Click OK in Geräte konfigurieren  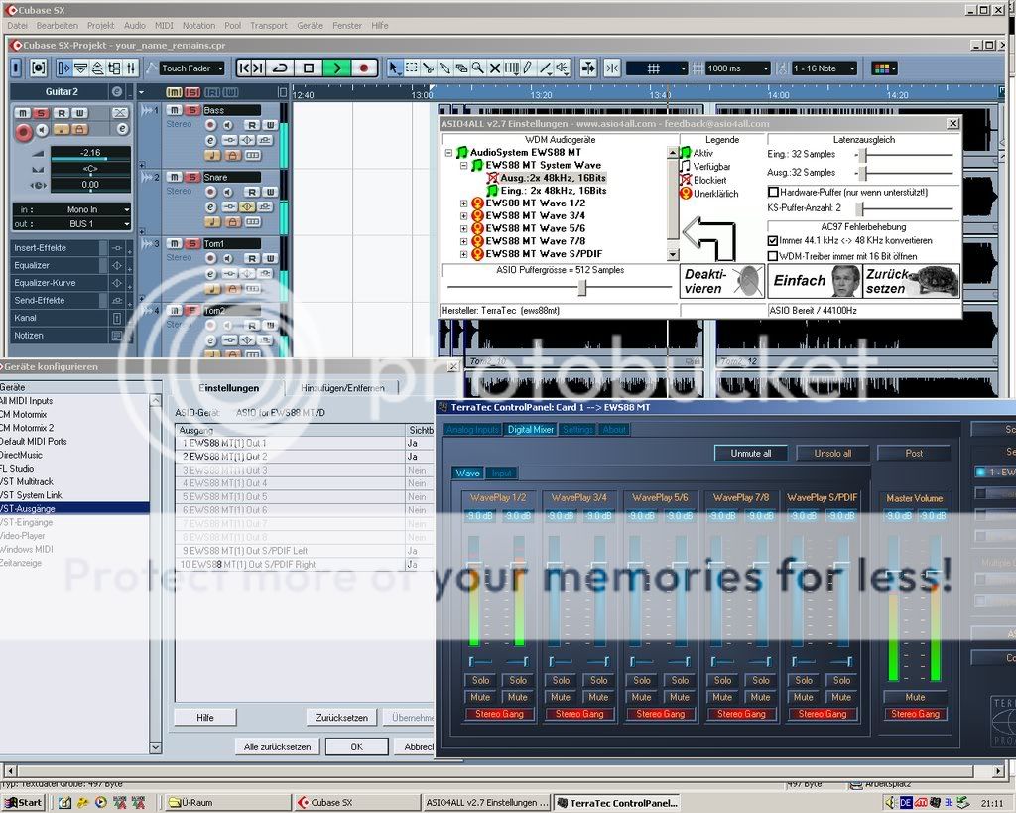click(x=356, y=746)
